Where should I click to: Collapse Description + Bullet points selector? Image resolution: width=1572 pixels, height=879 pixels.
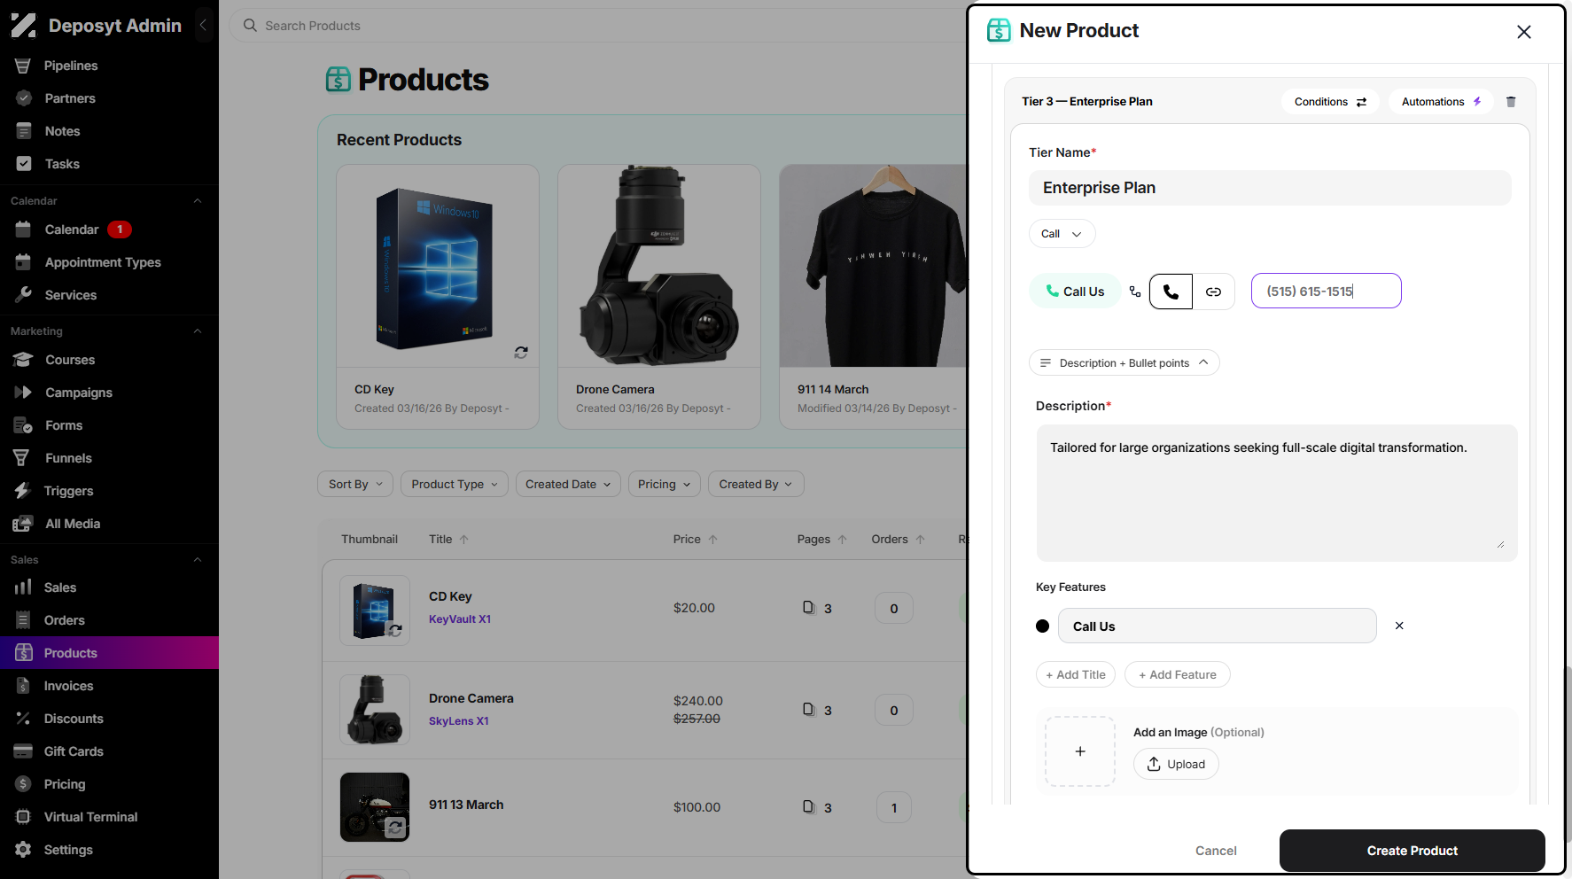(1124, 362)
